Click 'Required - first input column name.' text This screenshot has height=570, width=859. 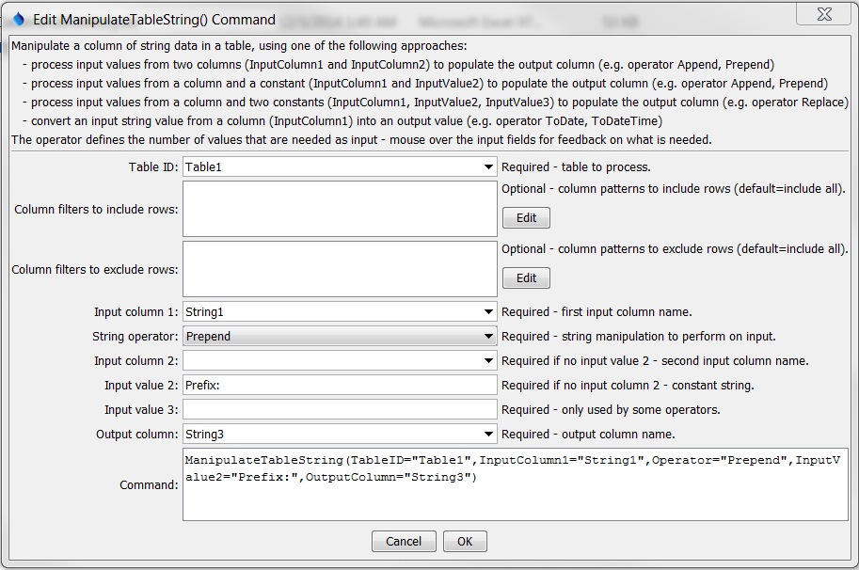tap(597, 312)
